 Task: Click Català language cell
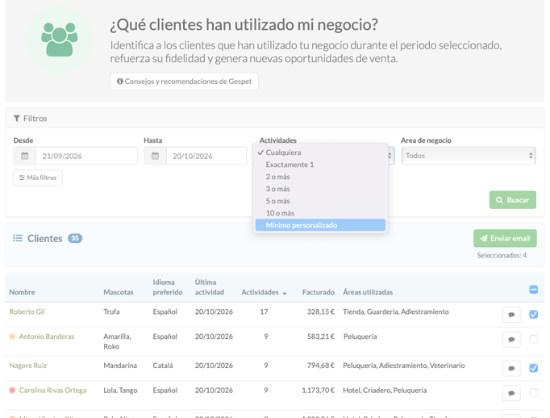[163, 366]
